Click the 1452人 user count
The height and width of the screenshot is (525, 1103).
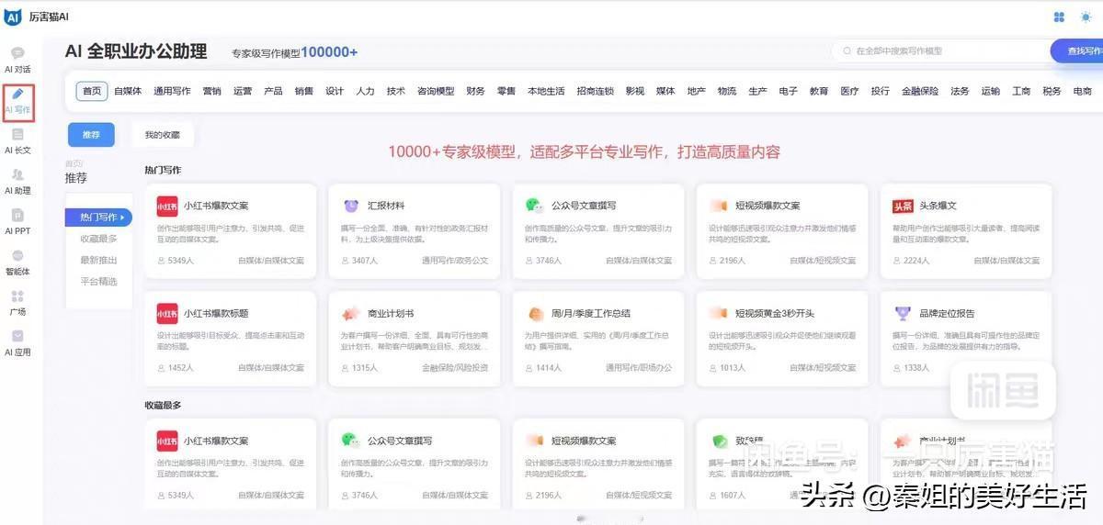[x=176, y=368]
